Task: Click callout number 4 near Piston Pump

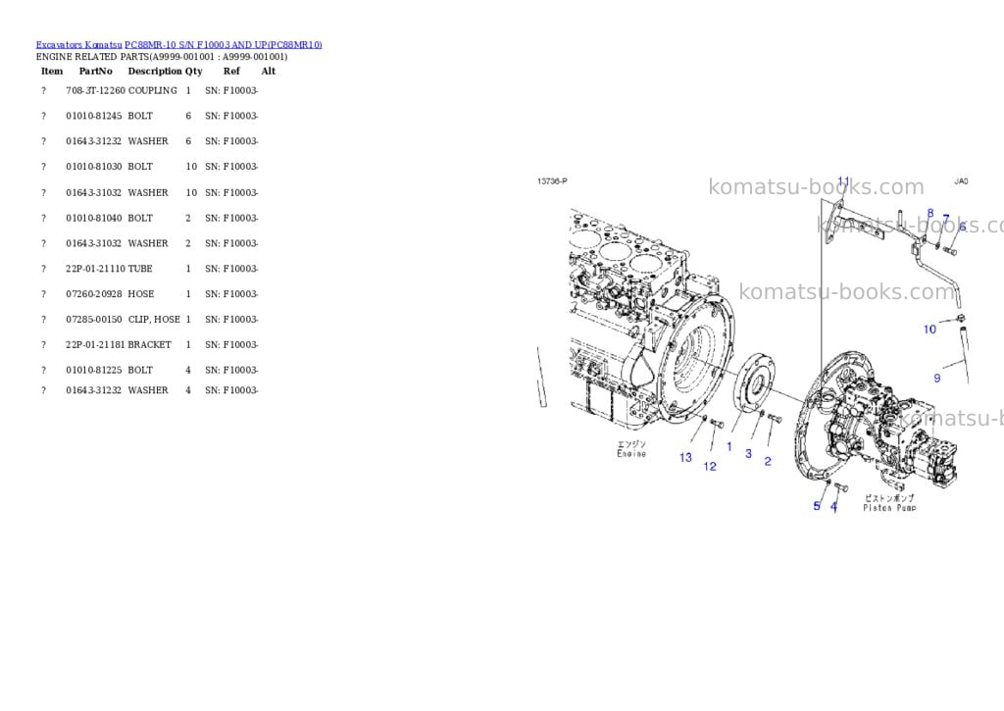Action: click(x=833, y=507)
